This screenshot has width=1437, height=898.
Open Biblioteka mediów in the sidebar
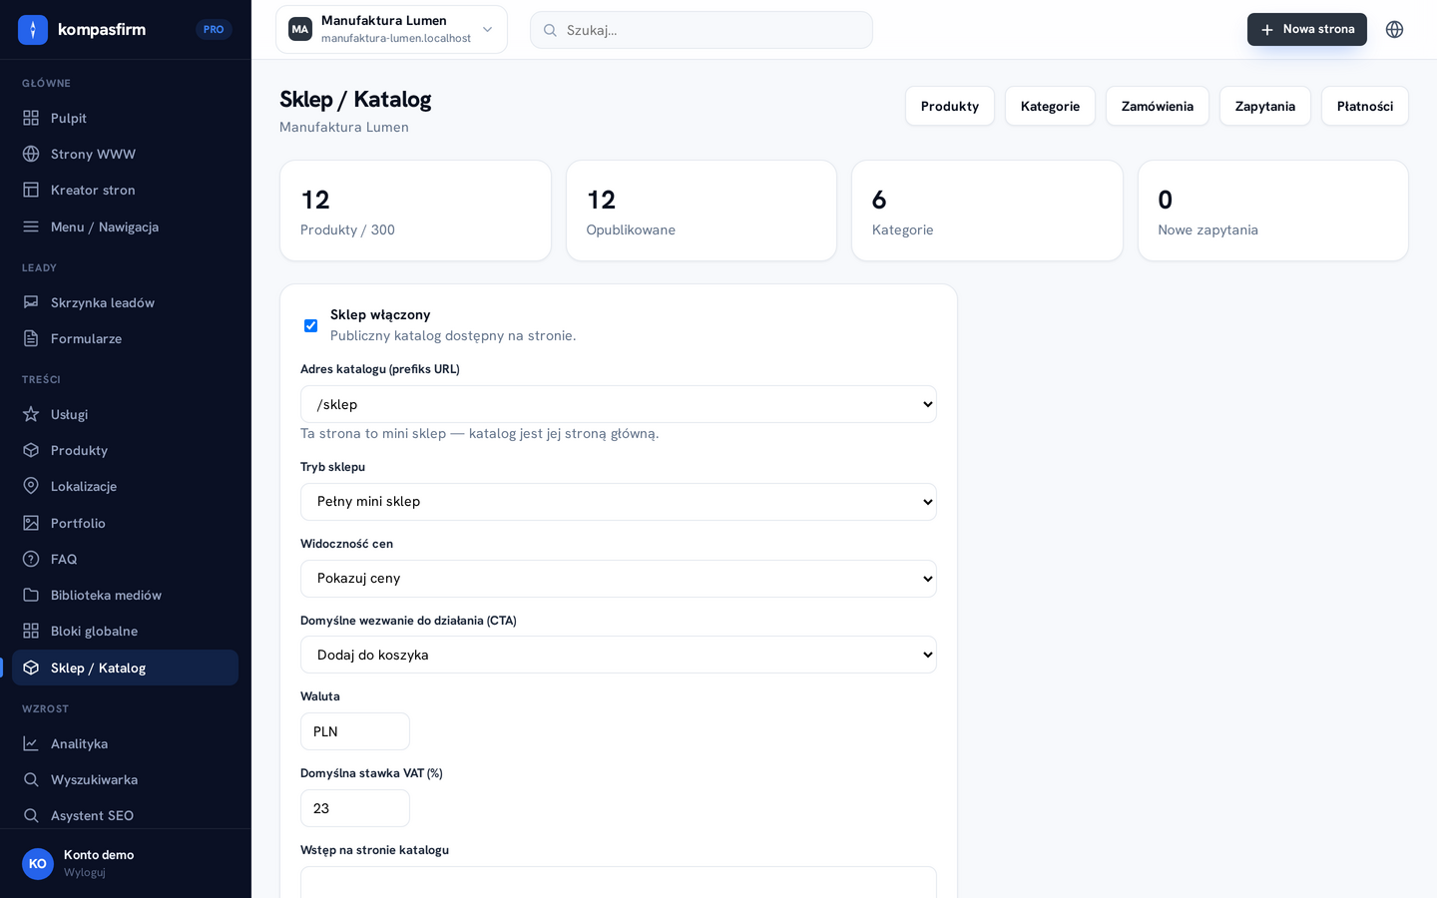click(x=126, y=595)
